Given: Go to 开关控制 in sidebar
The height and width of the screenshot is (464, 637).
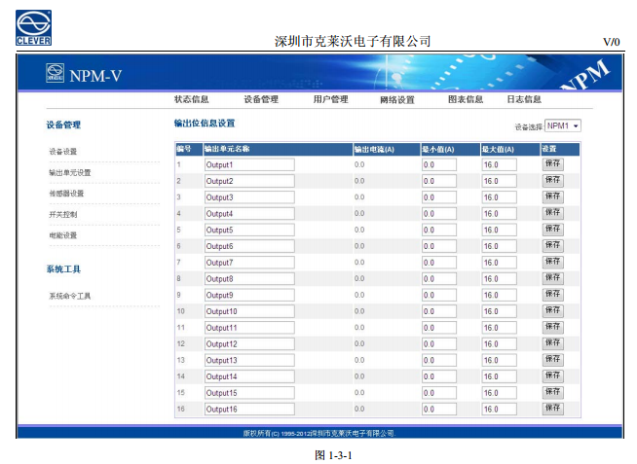Looking at the screenshot, I should click(x=63, y=215).
